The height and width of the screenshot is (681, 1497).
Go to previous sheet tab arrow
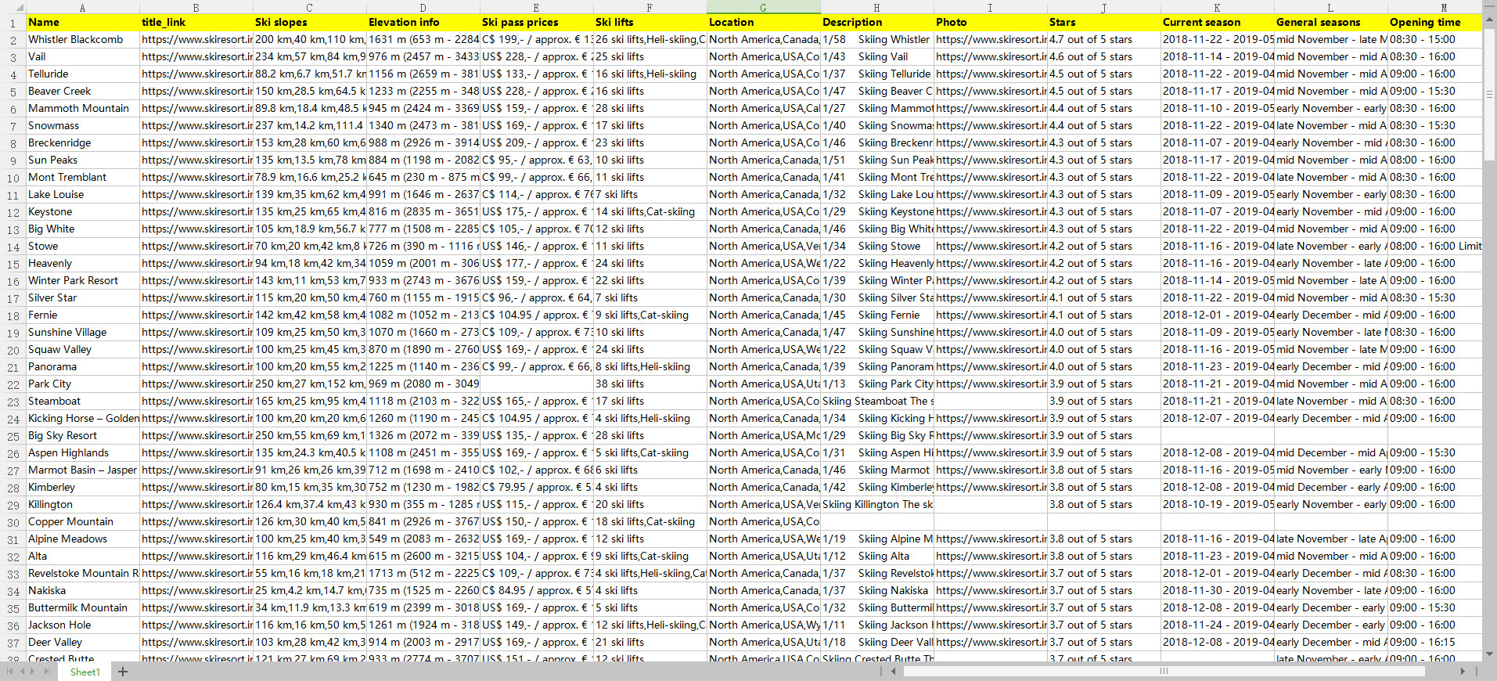point(21,672)
